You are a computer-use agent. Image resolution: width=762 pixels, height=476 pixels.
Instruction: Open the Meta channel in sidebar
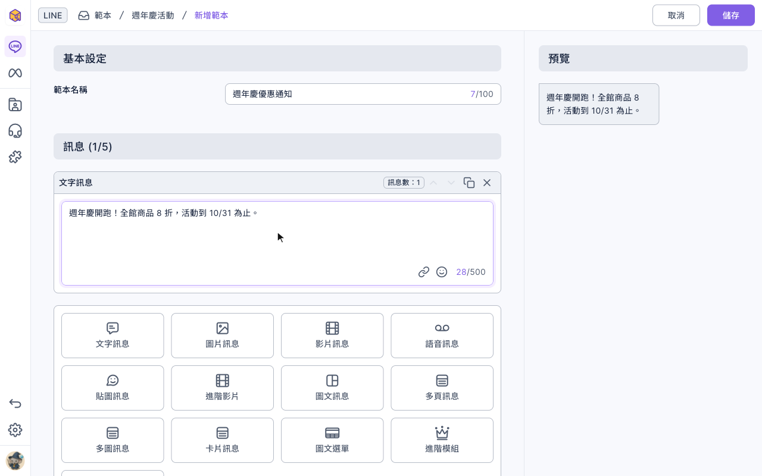click(x=15, y=73)
